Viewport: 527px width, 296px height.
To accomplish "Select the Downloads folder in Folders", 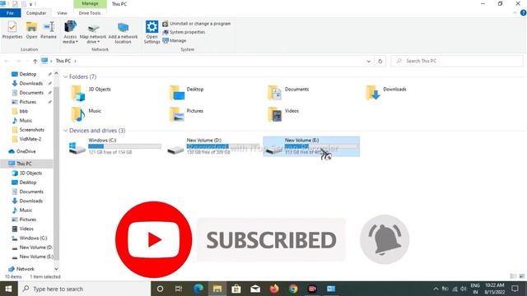I will click(x=386, y=93).
